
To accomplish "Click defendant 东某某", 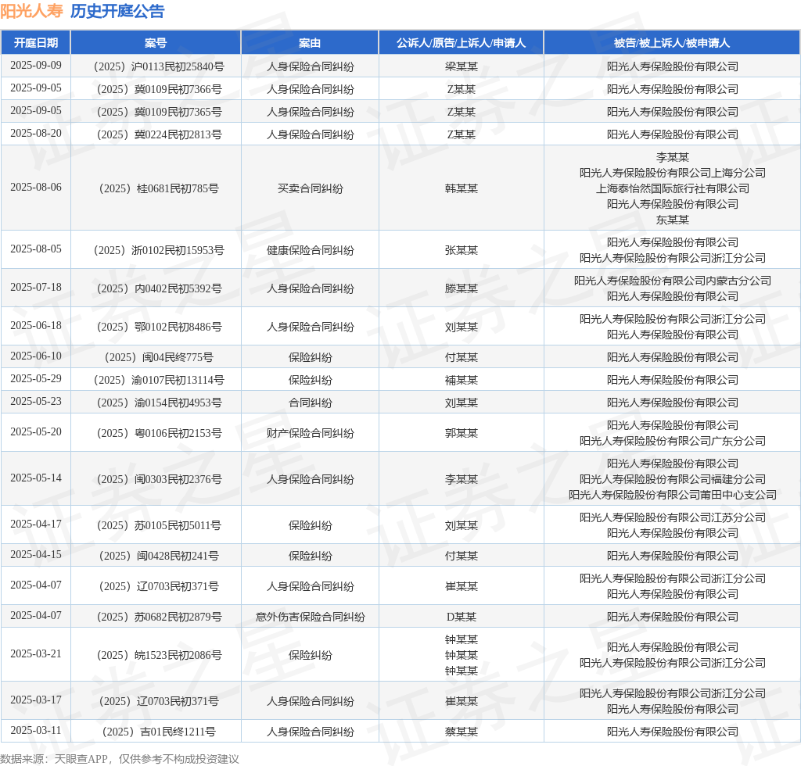I will [672, 220].
